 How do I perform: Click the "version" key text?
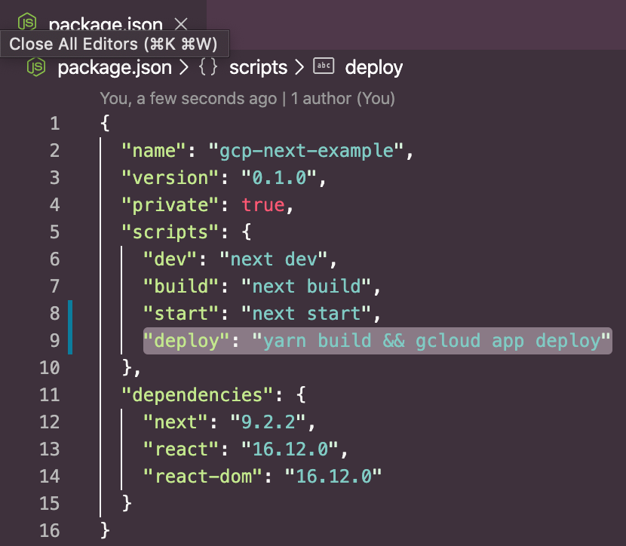pos(170,178)
